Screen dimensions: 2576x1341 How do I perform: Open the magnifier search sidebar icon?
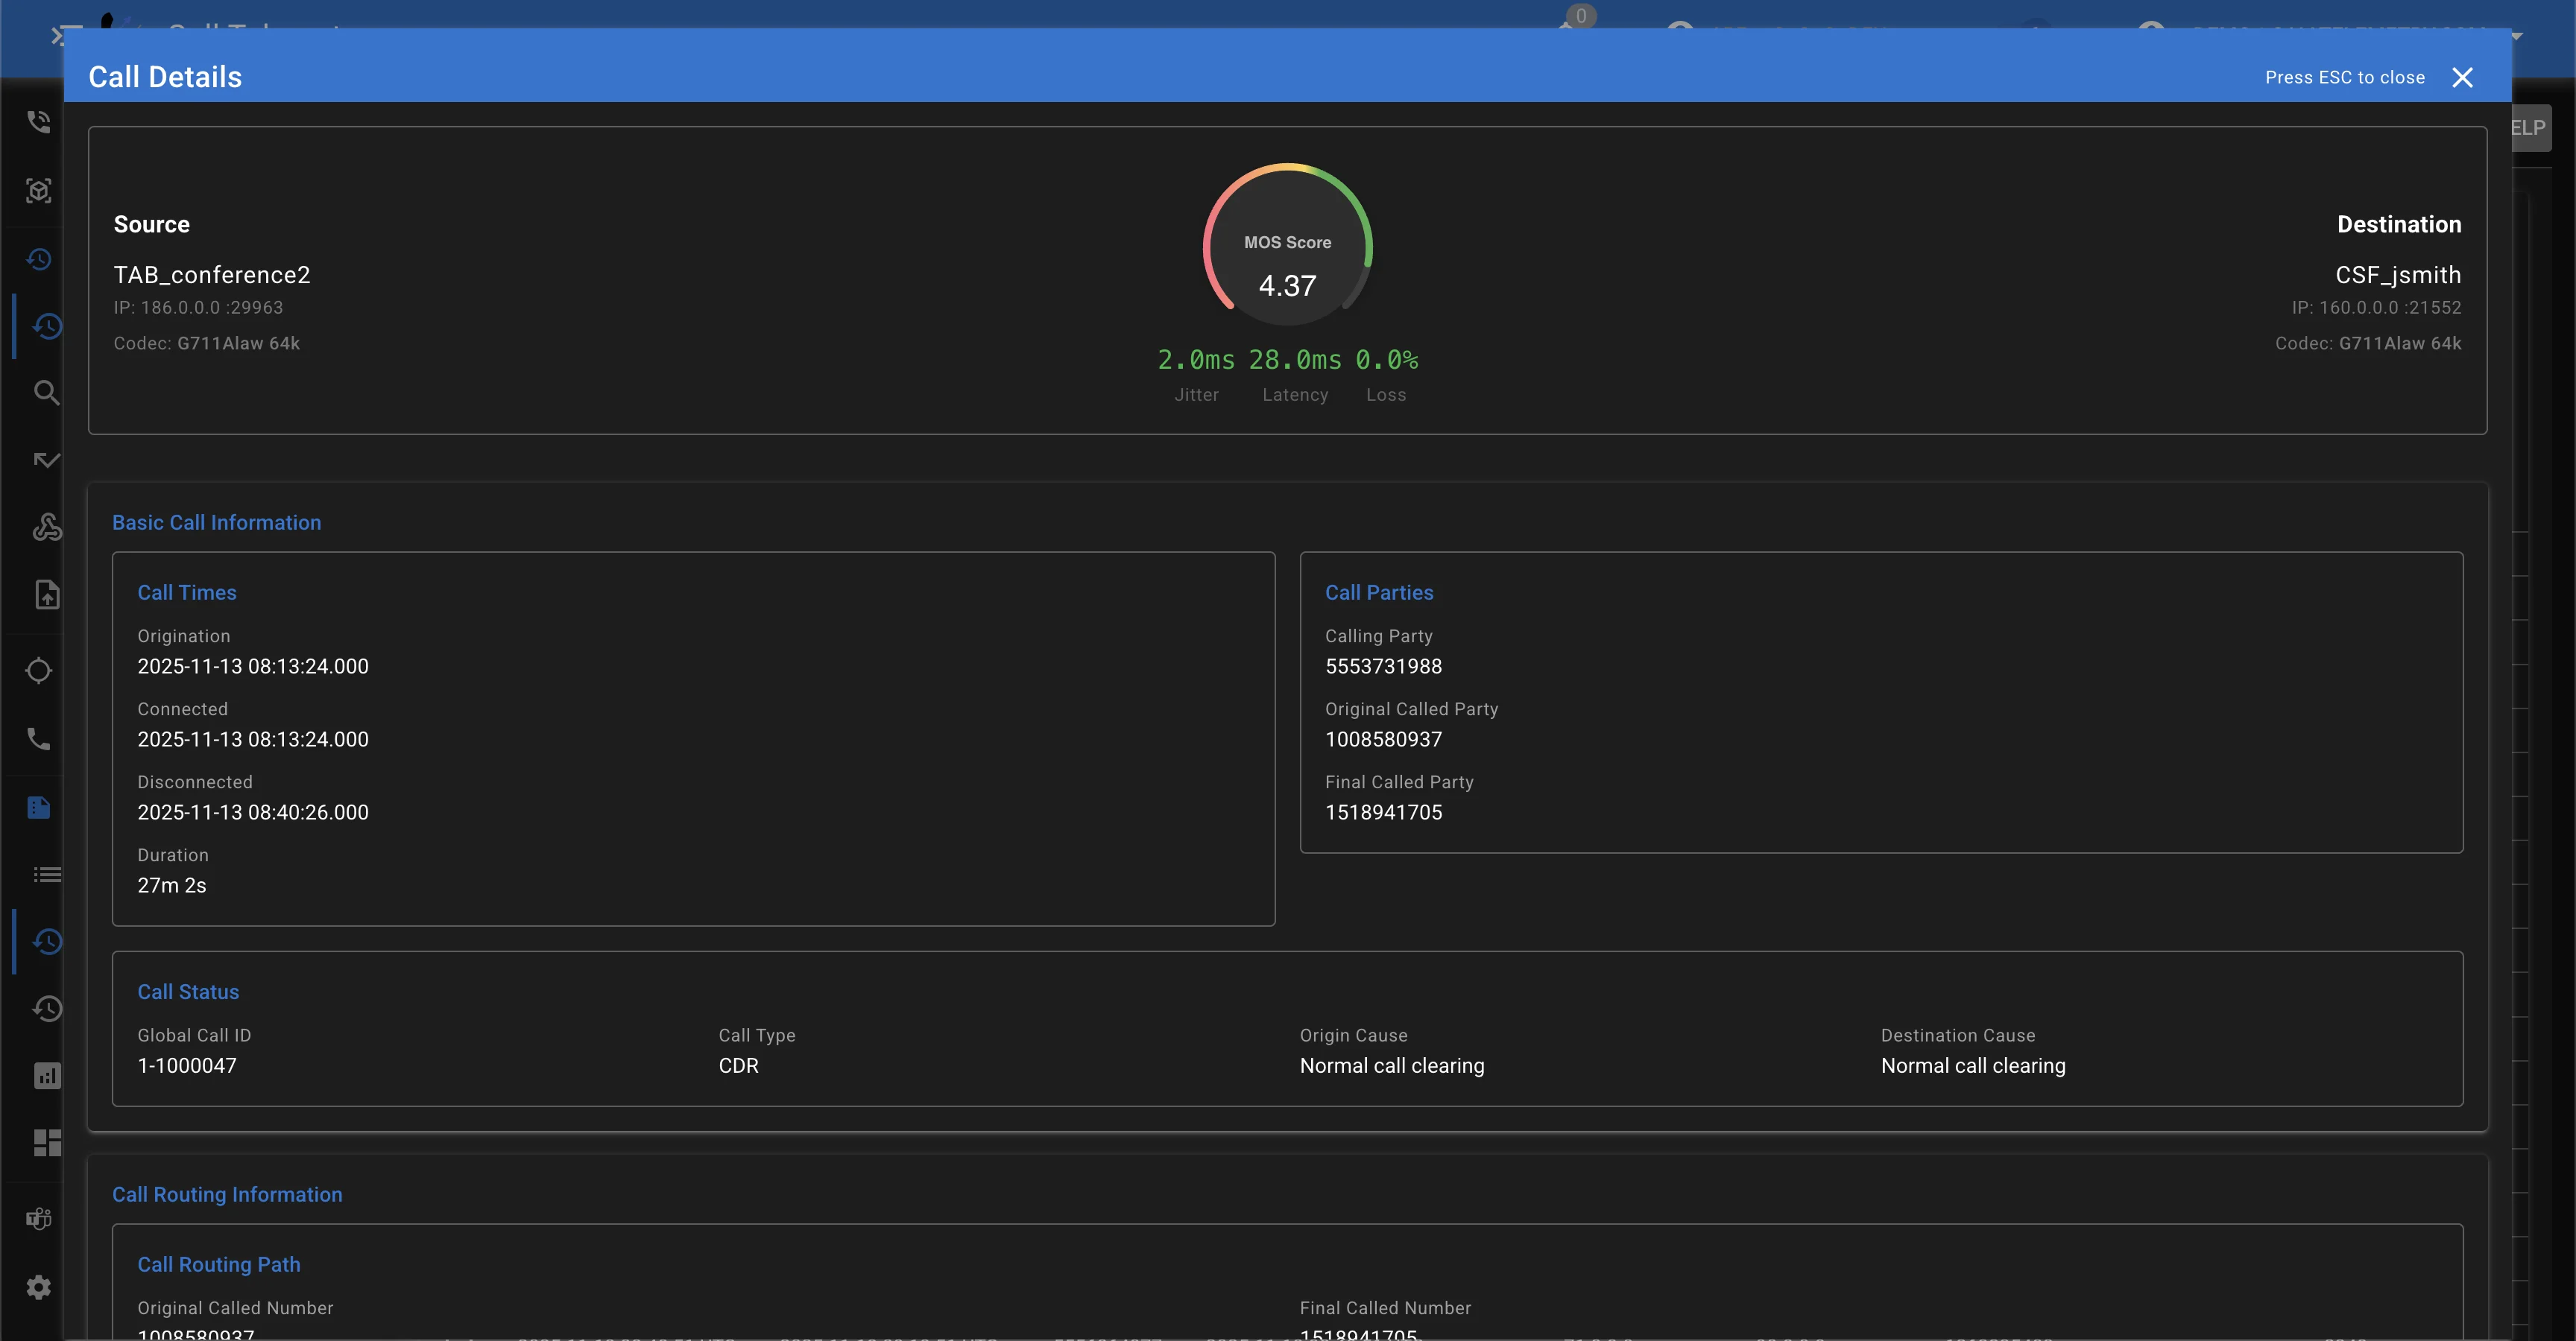point(47,393)
